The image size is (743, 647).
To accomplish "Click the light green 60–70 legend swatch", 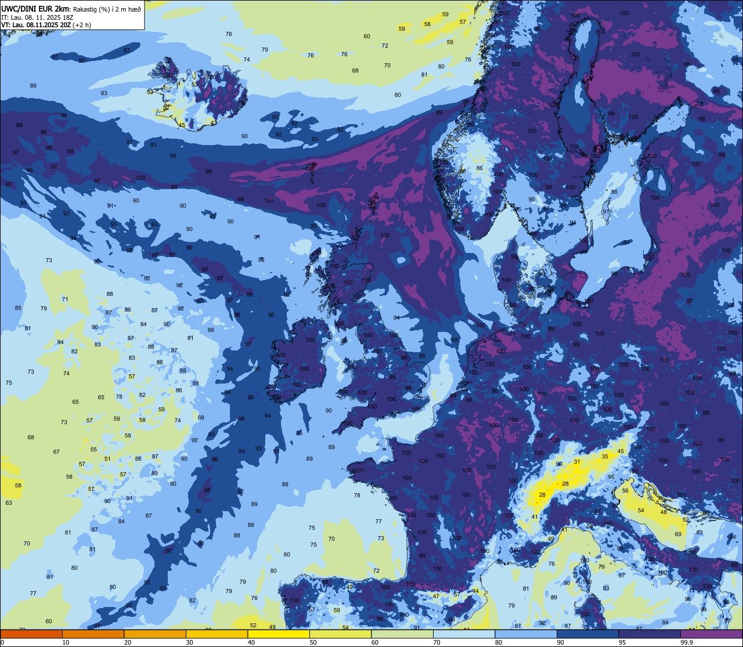I will 402,634.
